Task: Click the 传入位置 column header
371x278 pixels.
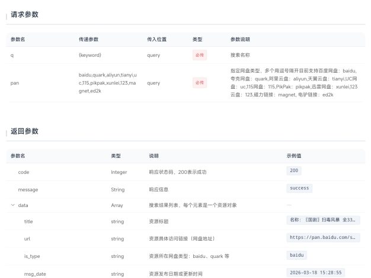Action: [156, 40]
